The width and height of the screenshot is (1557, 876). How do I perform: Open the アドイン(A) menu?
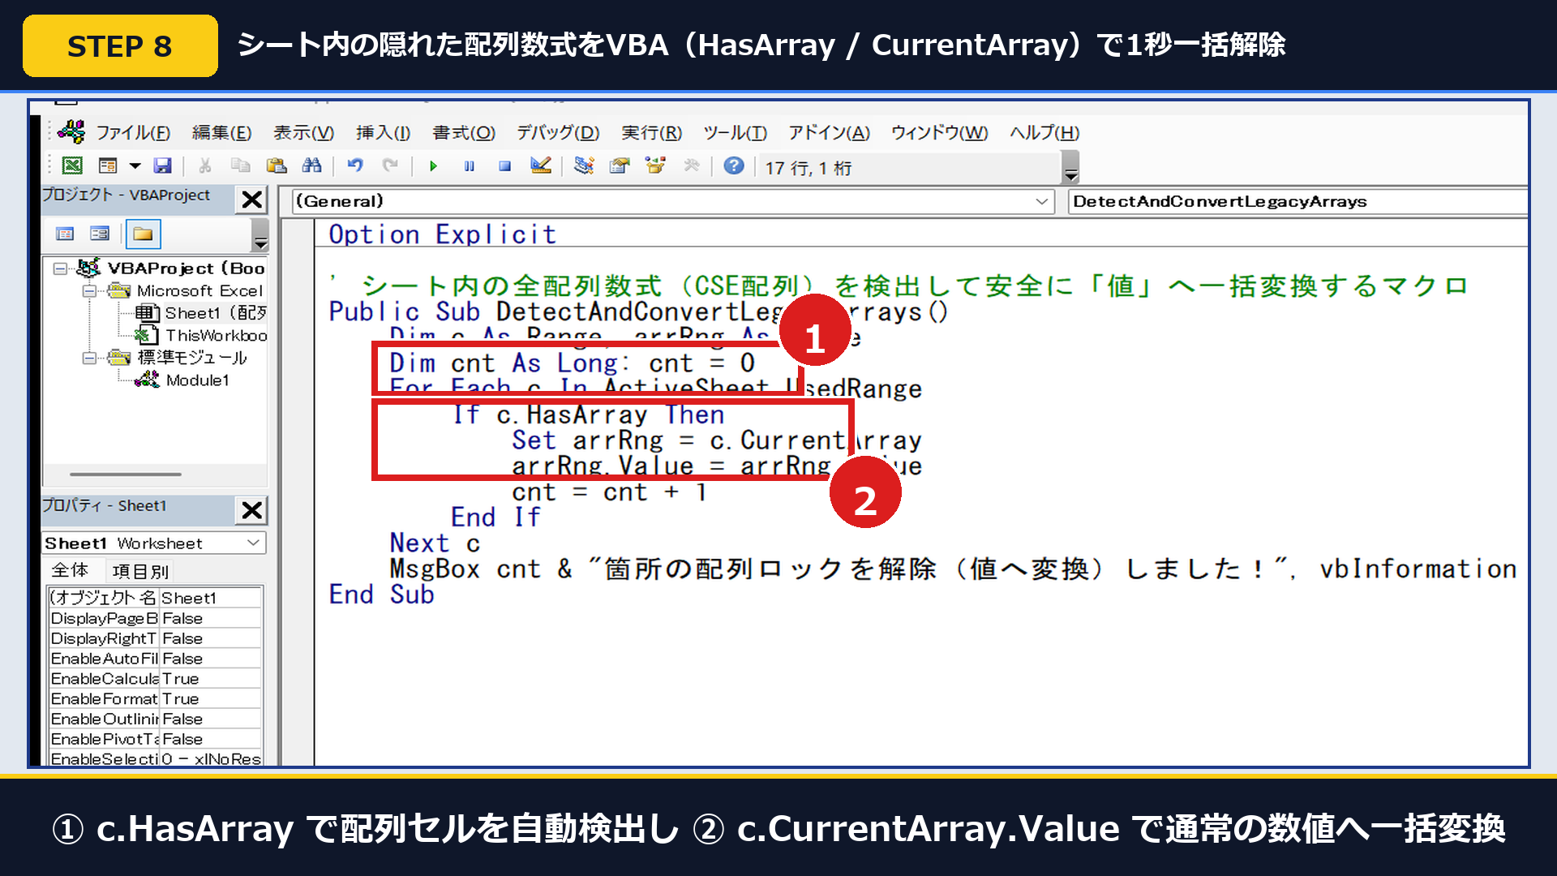pos(829,132)
